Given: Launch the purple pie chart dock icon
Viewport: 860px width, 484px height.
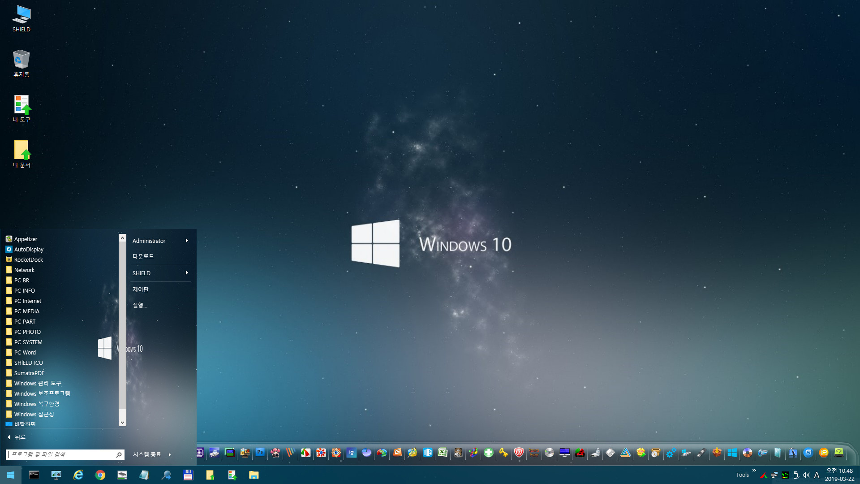Looking at the screenshot, I should pos(366,453).
